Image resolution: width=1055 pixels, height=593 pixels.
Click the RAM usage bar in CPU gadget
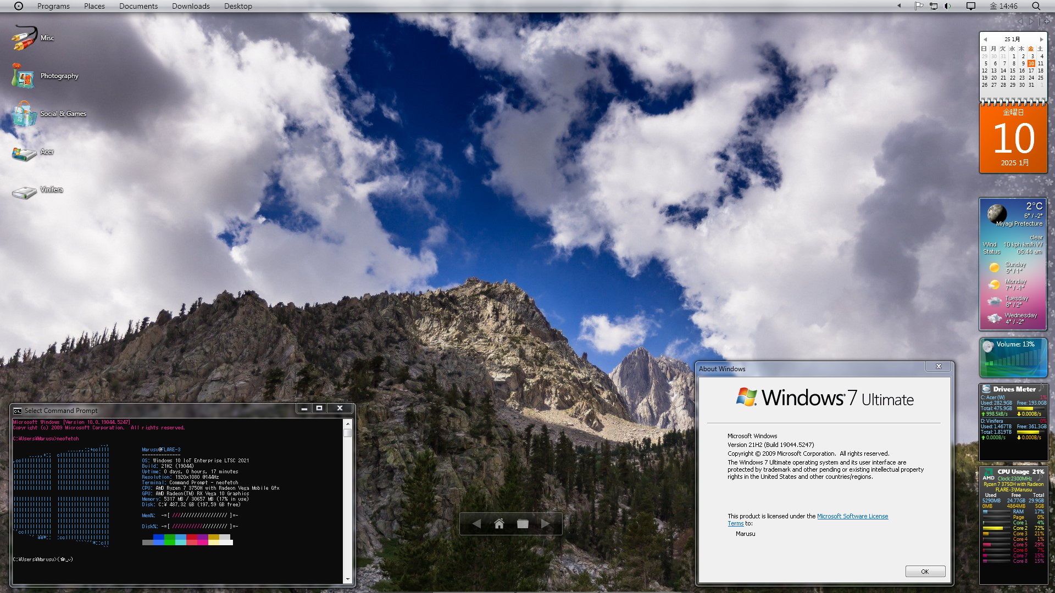pyautogui.click(x=997, y=512)
